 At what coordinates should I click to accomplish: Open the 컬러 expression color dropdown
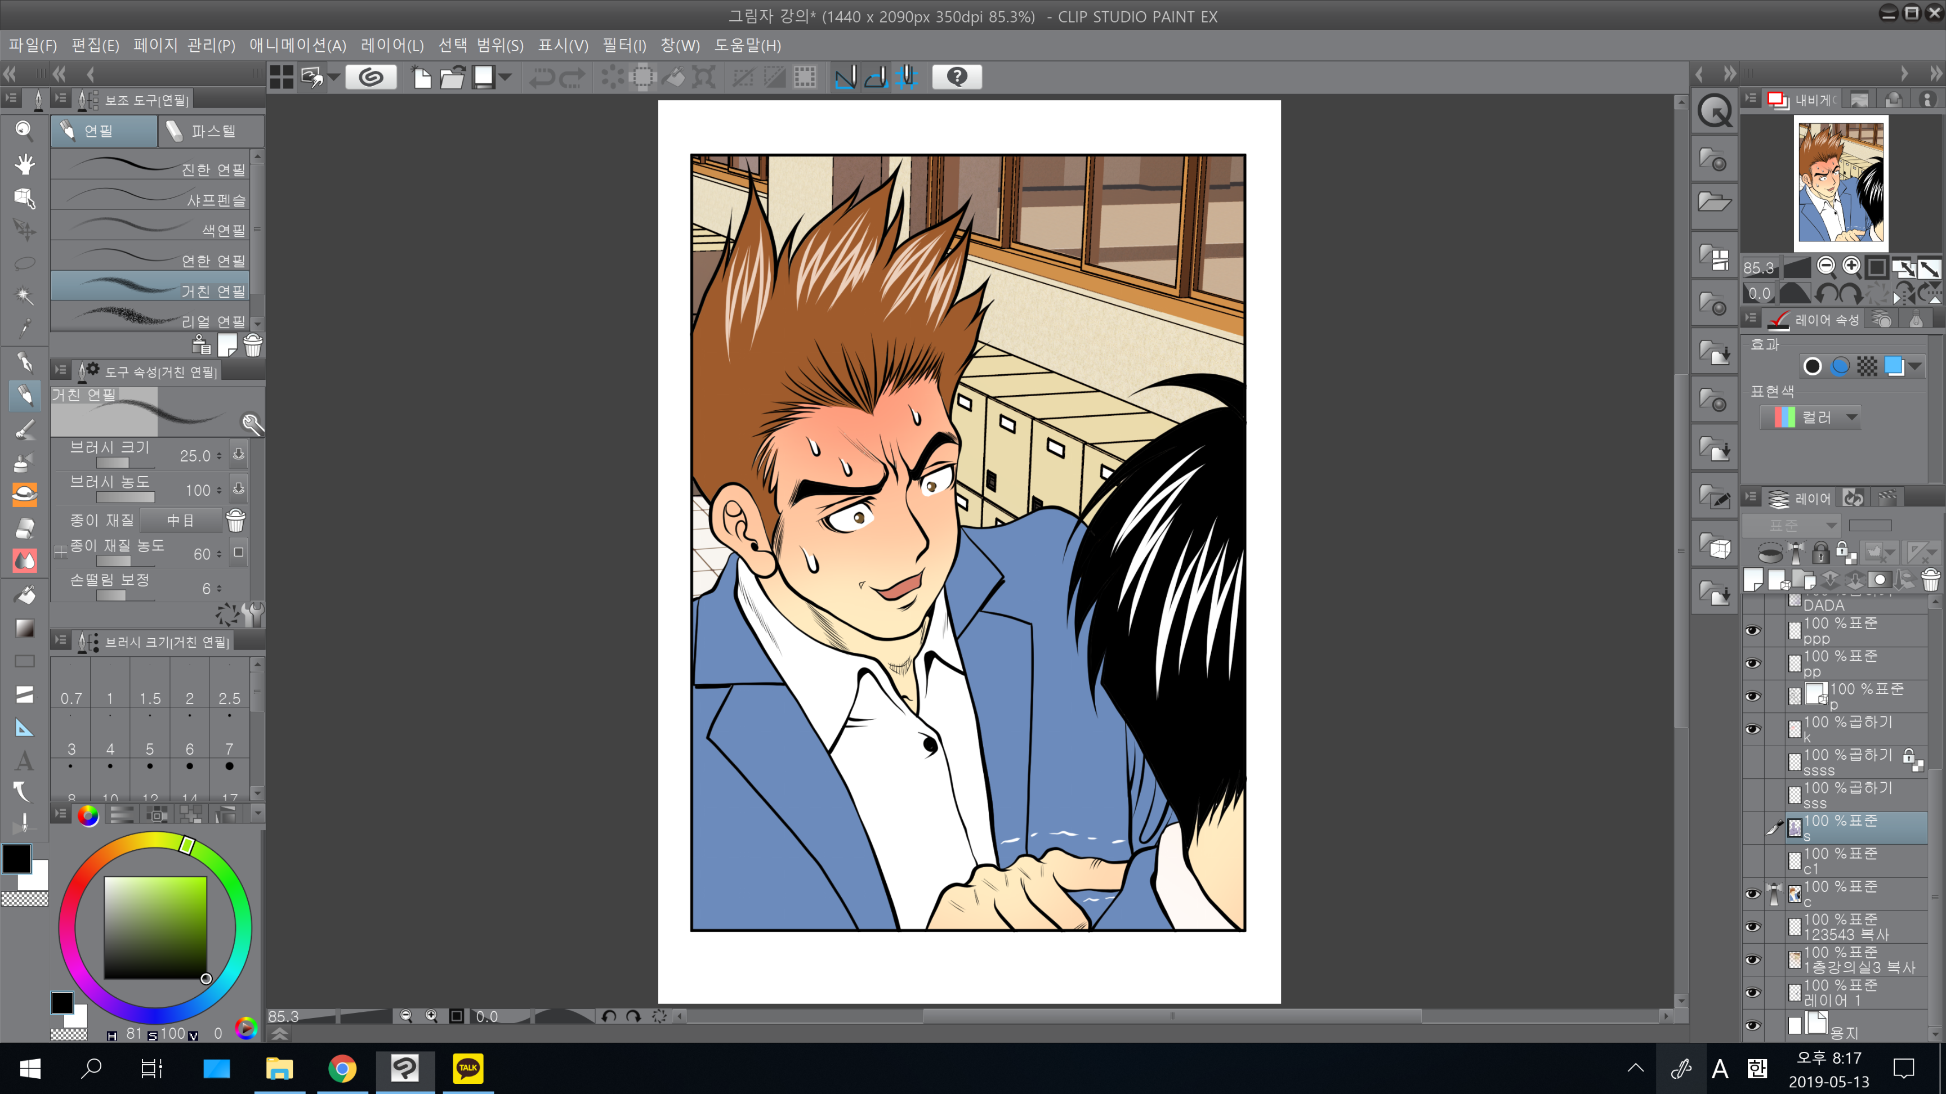1811,418
